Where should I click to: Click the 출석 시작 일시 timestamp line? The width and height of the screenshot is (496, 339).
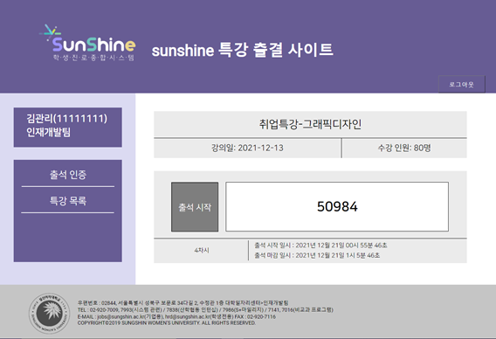320,246
